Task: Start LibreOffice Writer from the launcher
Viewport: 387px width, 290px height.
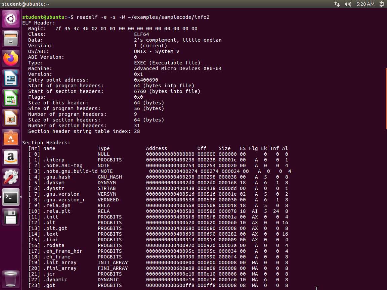Action: point(11,78)
